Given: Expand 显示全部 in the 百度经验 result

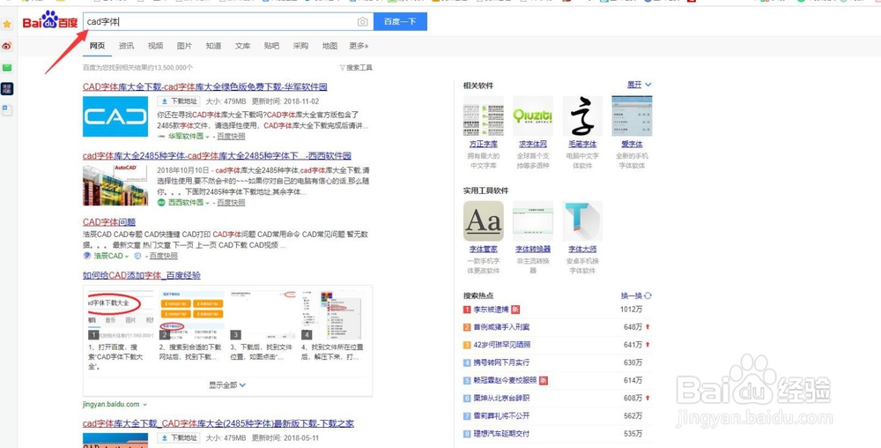Looking at the screenshot, I should pos(227,385).
